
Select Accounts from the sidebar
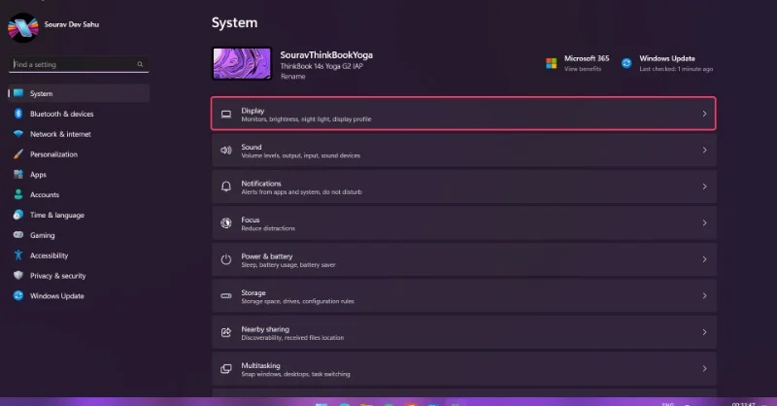click(45, 194)
